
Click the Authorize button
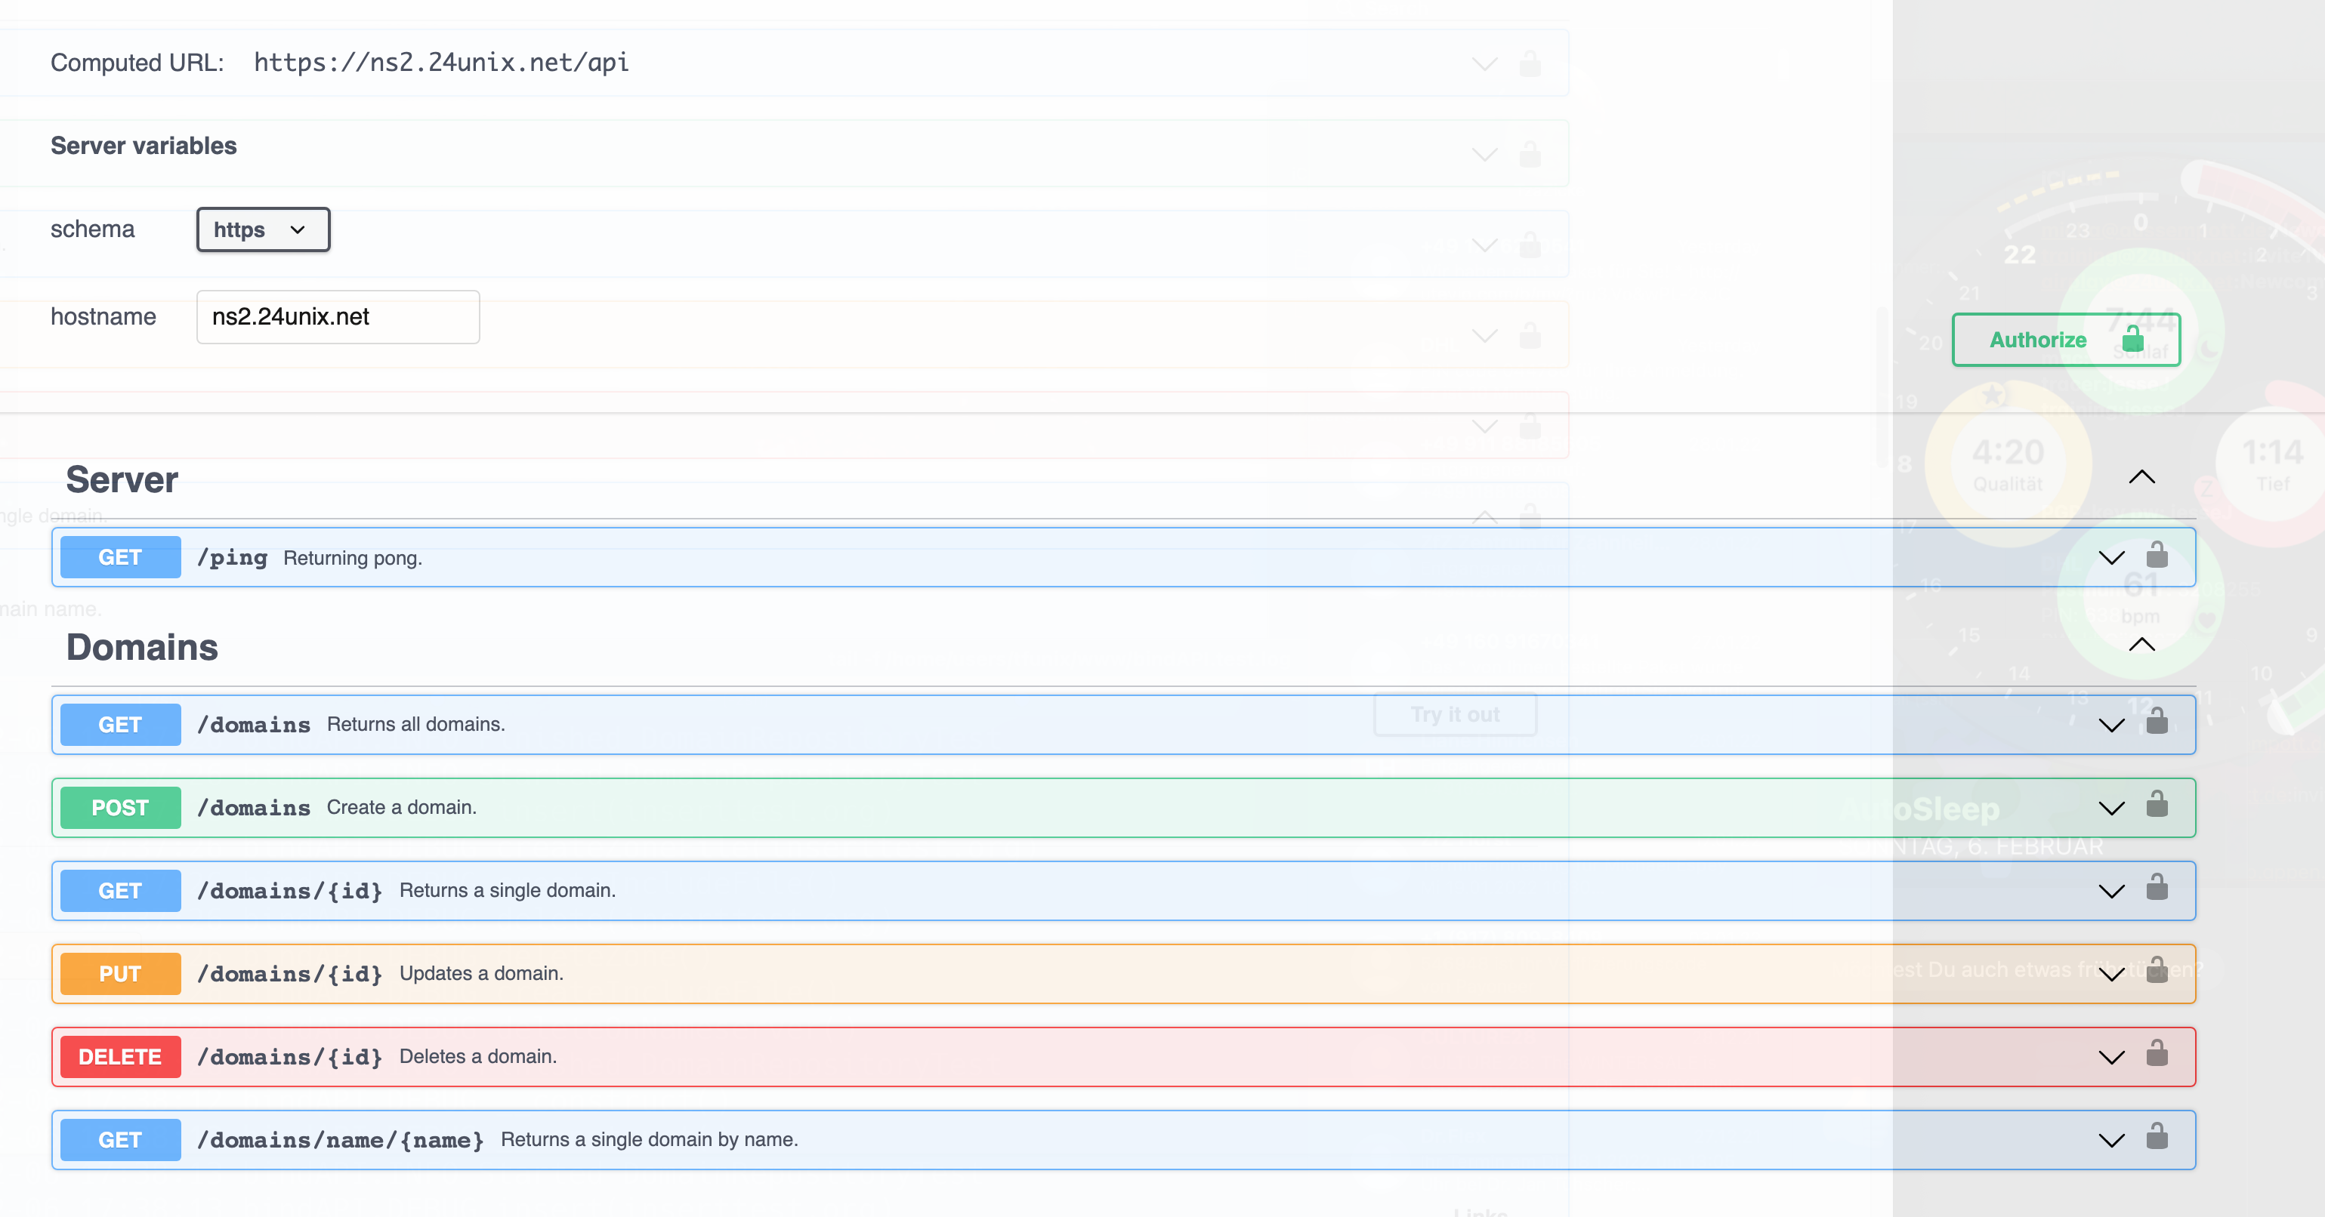pyautogui.click(x=2038, y=340)
